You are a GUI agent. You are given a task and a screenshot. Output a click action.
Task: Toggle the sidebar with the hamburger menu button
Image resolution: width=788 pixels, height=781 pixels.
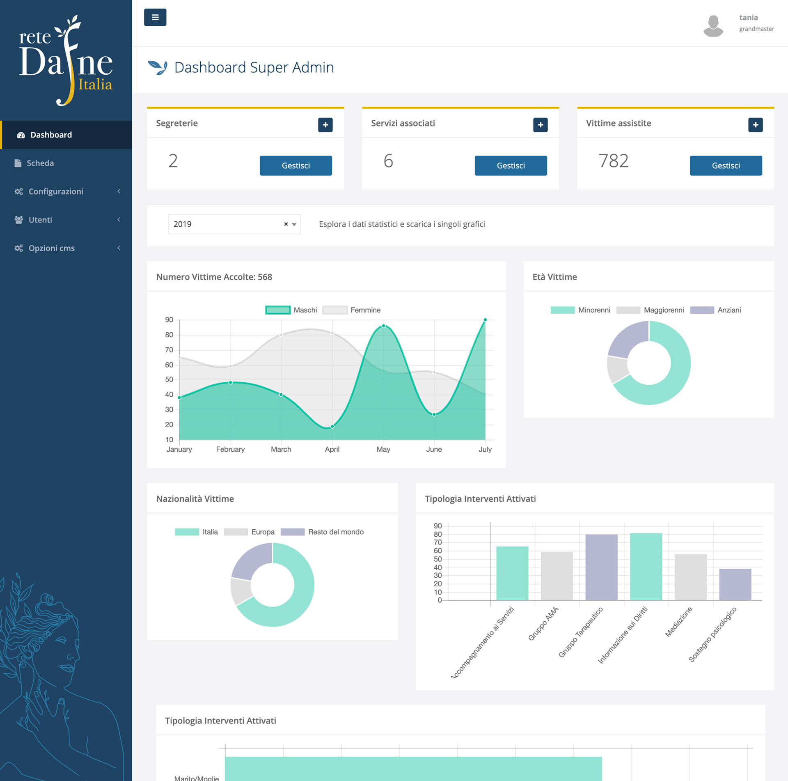click(x=155, y=17)
